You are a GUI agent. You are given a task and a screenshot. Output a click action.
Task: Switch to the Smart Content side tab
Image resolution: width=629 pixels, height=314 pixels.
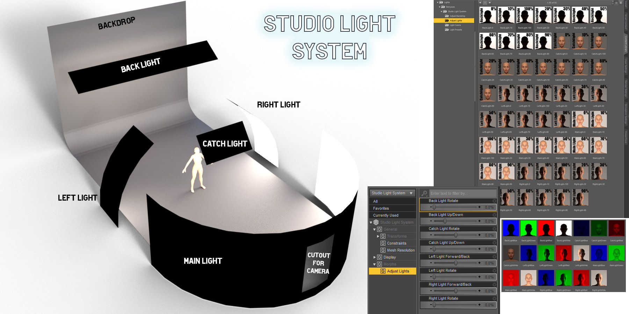pyautogui.click(x=626, y=21)
